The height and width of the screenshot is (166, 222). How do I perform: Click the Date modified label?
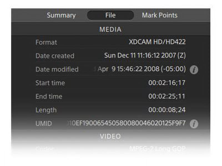pyautogui.click(x=57, y=69)
